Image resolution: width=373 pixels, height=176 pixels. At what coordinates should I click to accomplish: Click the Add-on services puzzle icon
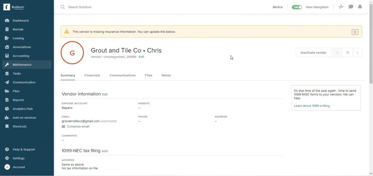(7, 118)
